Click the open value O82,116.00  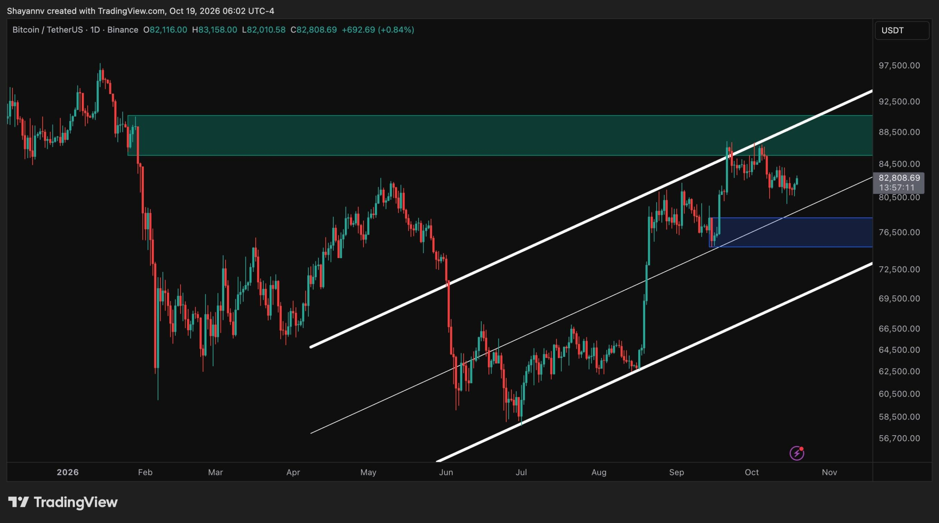tap(165, 30)
